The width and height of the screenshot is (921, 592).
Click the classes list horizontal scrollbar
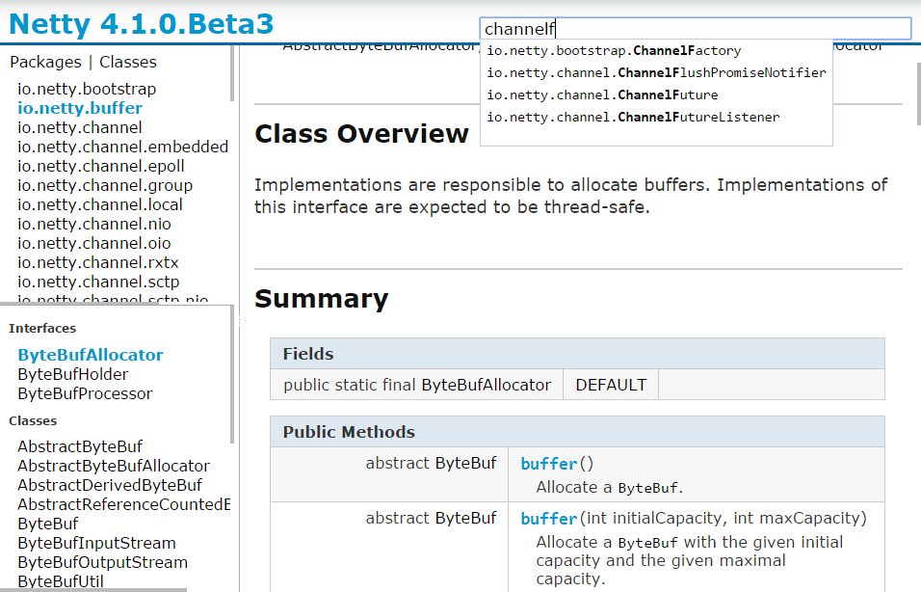click(93, 590)
